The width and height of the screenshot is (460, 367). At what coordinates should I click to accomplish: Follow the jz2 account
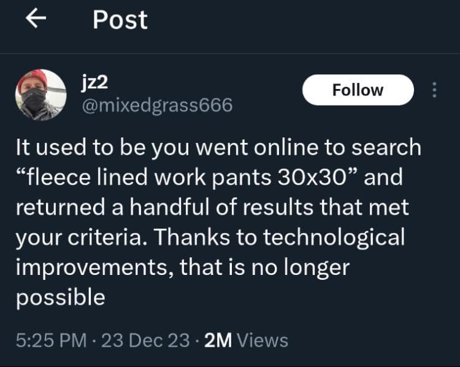(x=358, y=90)
